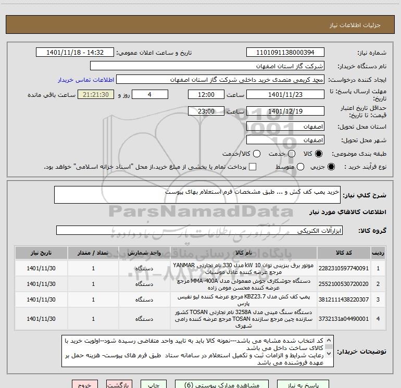Click the دستگاه unit cell in row 2
401x388 pixels.
click(144, 284)
